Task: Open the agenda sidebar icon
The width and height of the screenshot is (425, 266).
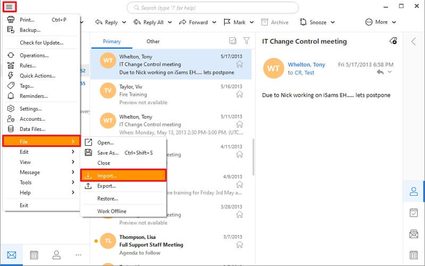Action: [x=414, y=213]
